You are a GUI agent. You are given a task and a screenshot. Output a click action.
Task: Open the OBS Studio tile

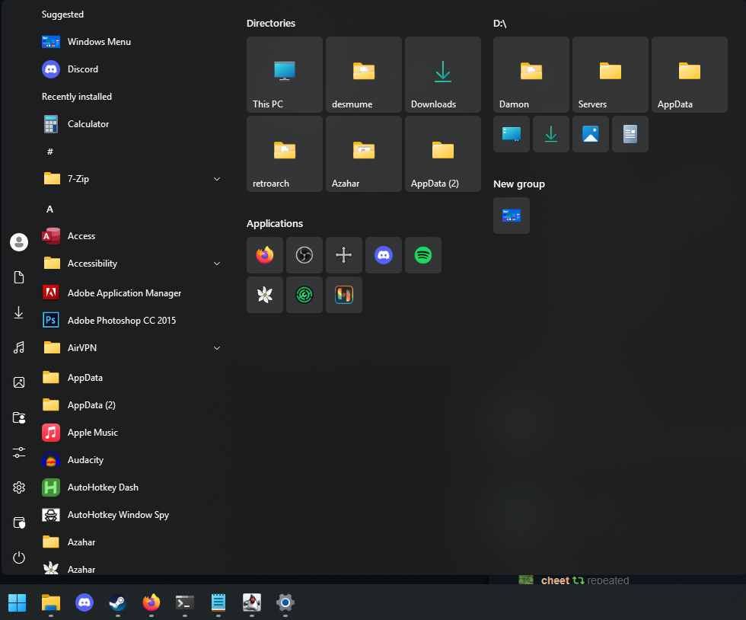coord(304,255)
